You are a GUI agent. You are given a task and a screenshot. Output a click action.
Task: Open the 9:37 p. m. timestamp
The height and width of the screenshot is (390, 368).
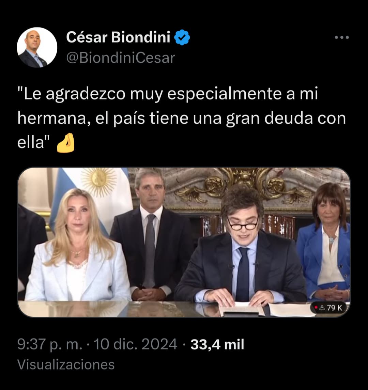(50, 344)
